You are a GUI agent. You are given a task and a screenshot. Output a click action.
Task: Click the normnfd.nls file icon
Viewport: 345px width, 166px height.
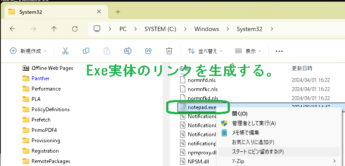[183, 80]
